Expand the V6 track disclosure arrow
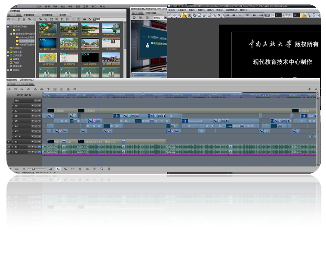The image size is (326, 260). click(12, 116)
